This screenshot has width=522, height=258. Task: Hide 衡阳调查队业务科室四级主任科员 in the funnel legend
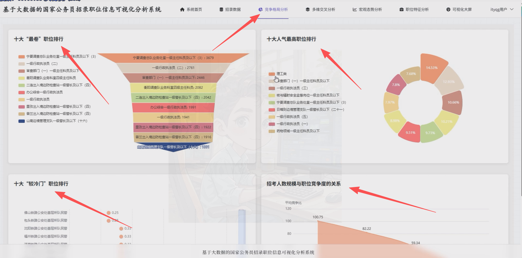click(x=47, y=78)
